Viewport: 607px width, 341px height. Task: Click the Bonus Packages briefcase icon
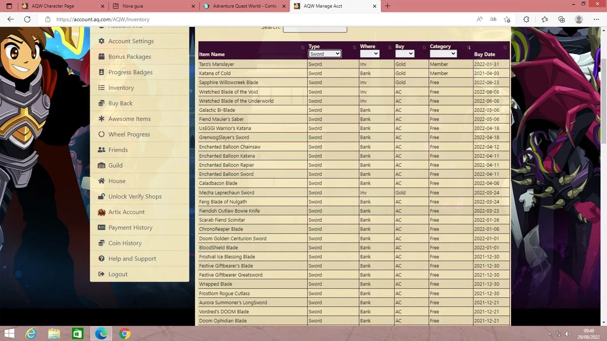click(101, 57)
